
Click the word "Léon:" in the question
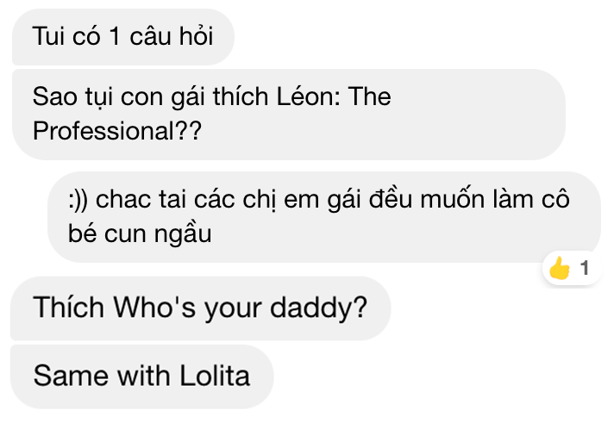(x=305, y=96)
